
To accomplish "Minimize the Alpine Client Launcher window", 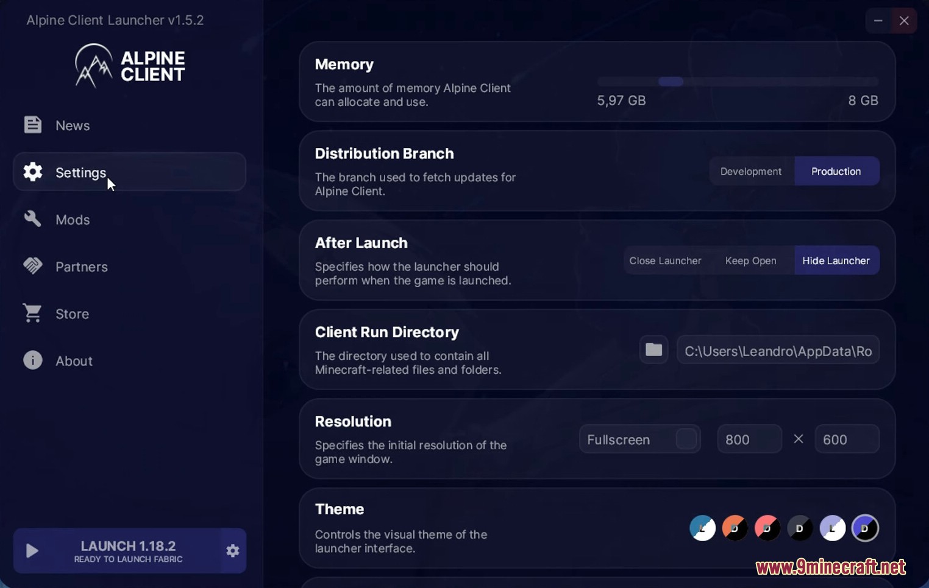I will click(x=878, y=21).
